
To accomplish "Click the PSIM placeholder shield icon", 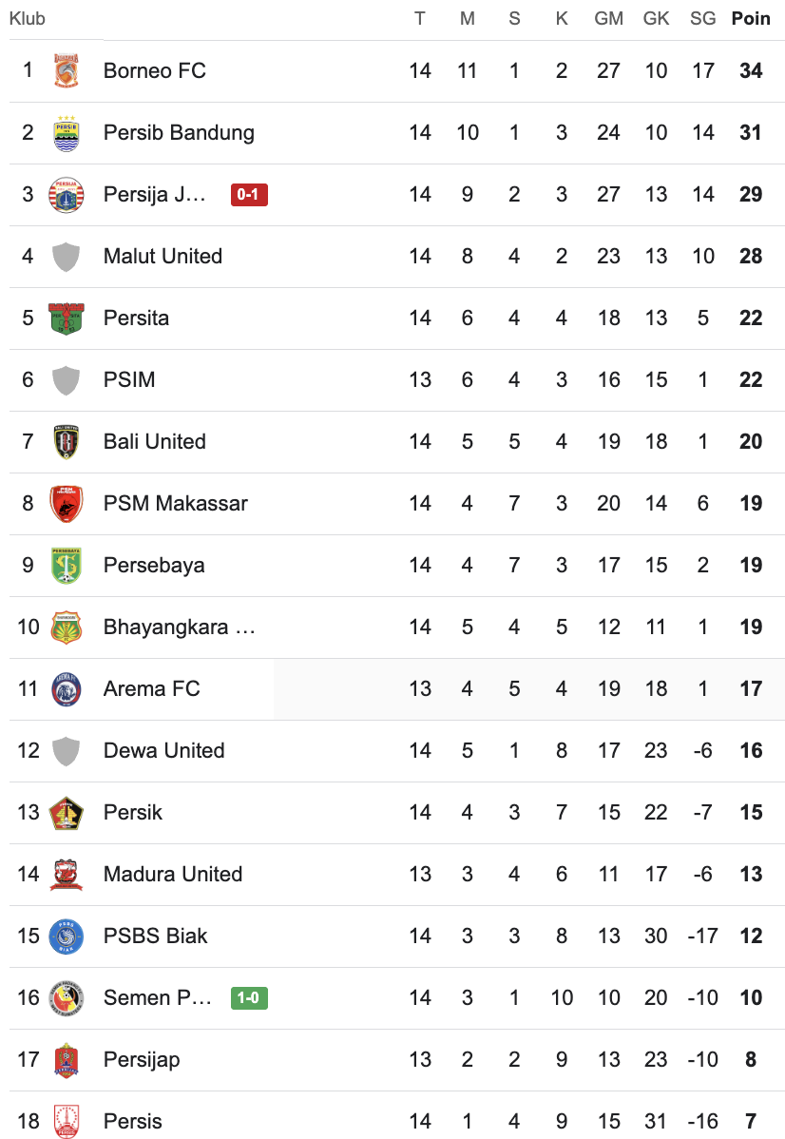I will [x=66, y=380].
